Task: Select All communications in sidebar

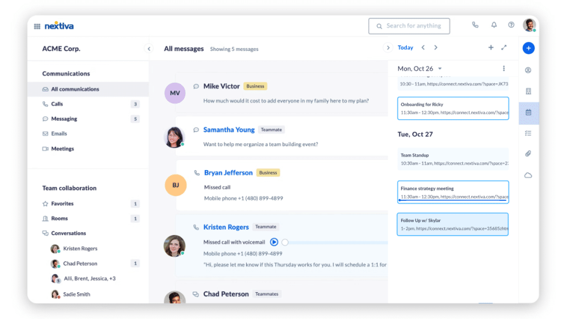Action: point(88,89)
